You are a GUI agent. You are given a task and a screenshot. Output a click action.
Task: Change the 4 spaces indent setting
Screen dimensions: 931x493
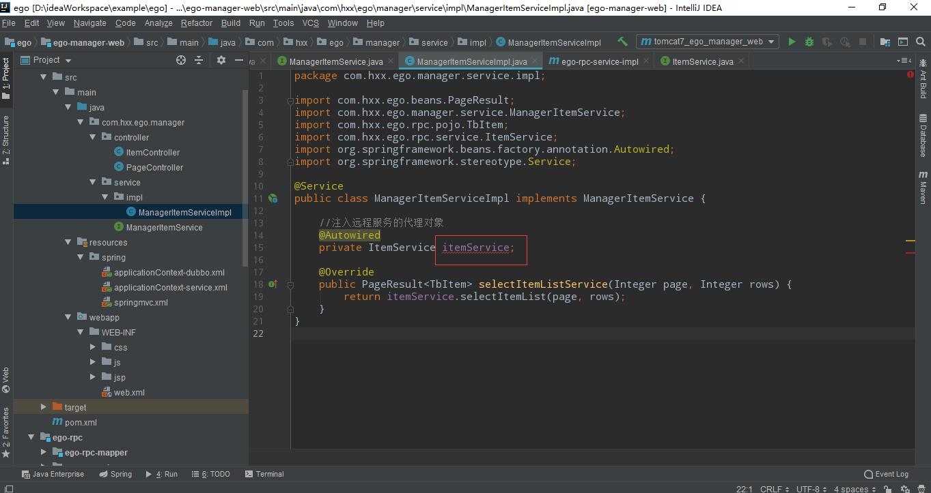pos(854,489)
